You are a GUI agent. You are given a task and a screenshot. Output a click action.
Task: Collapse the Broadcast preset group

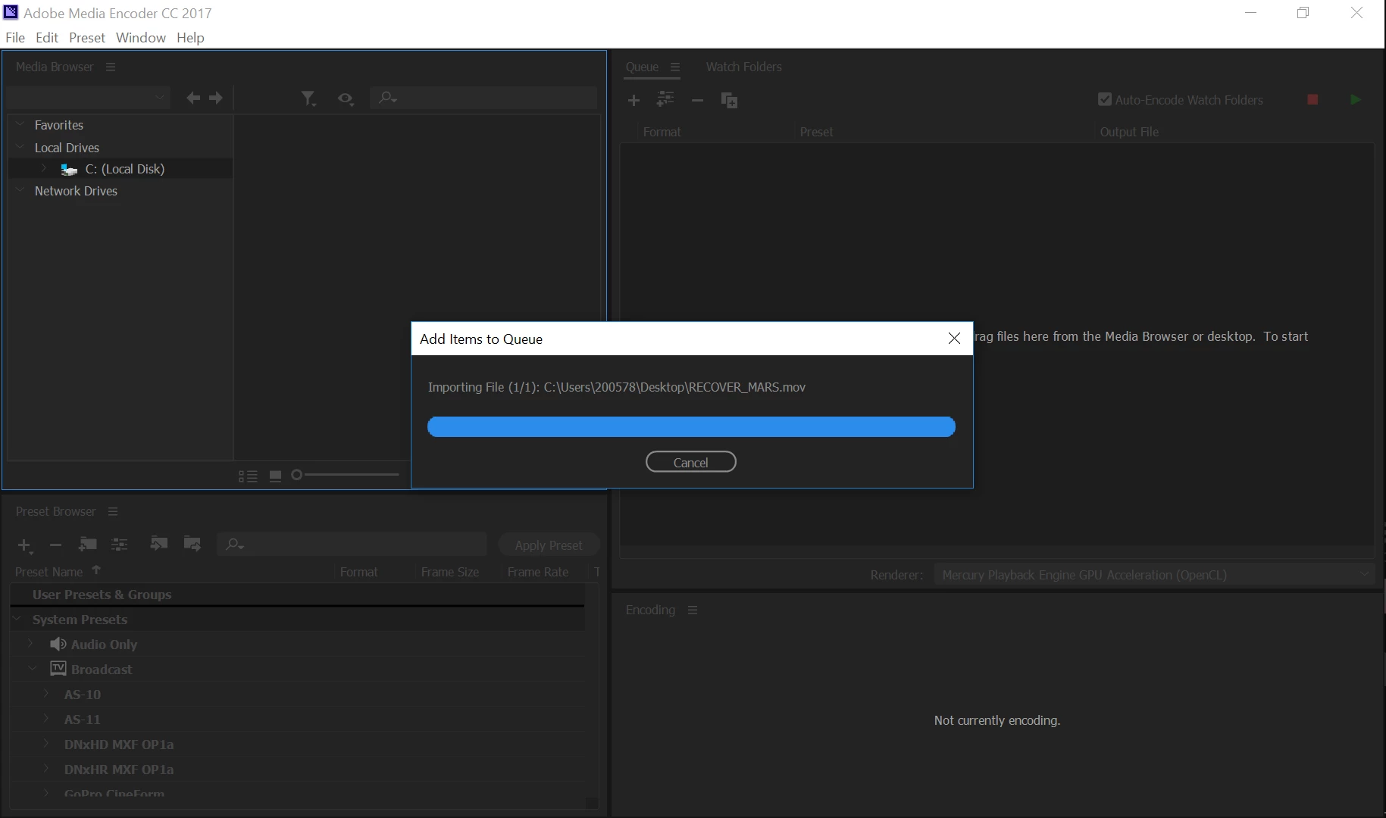[x=32, y=668]
